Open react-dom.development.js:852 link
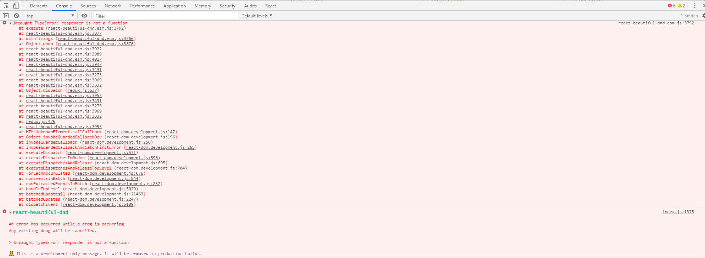The height and width of the screenshot is (258, 705). tap(126, 184)
